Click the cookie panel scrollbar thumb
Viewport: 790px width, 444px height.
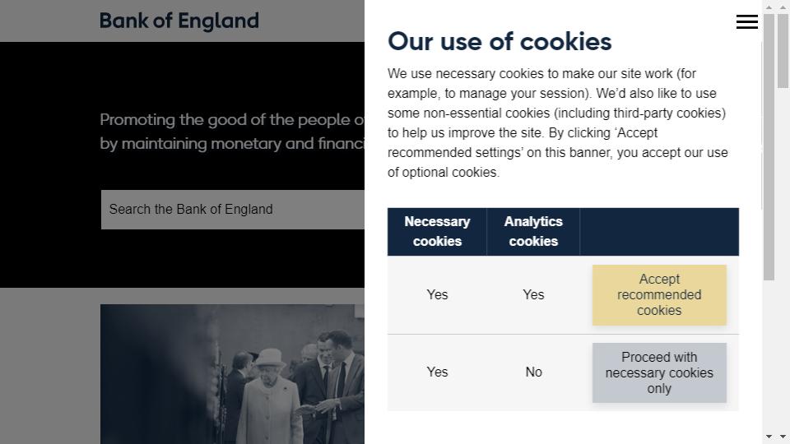click(x=769, y=147)
